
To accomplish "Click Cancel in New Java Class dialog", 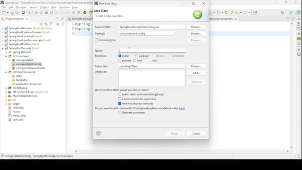I will point(196,134).
